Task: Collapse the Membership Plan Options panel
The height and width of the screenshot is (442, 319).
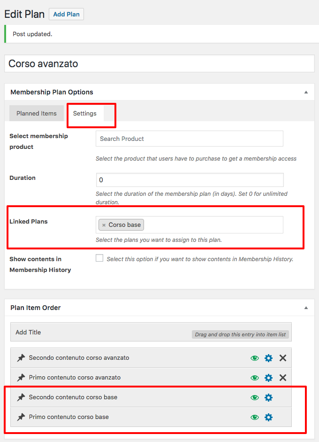Action: 306,92
